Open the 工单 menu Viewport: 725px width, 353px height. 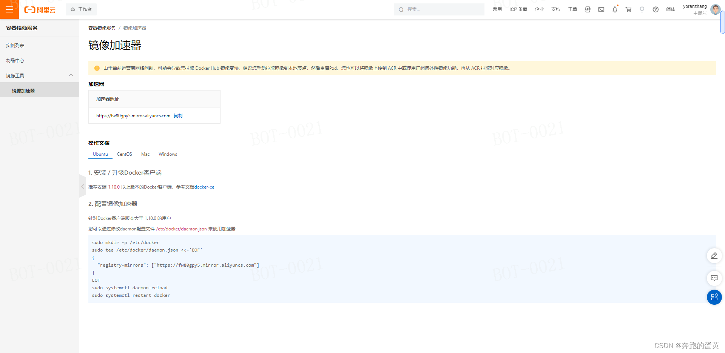572,9
